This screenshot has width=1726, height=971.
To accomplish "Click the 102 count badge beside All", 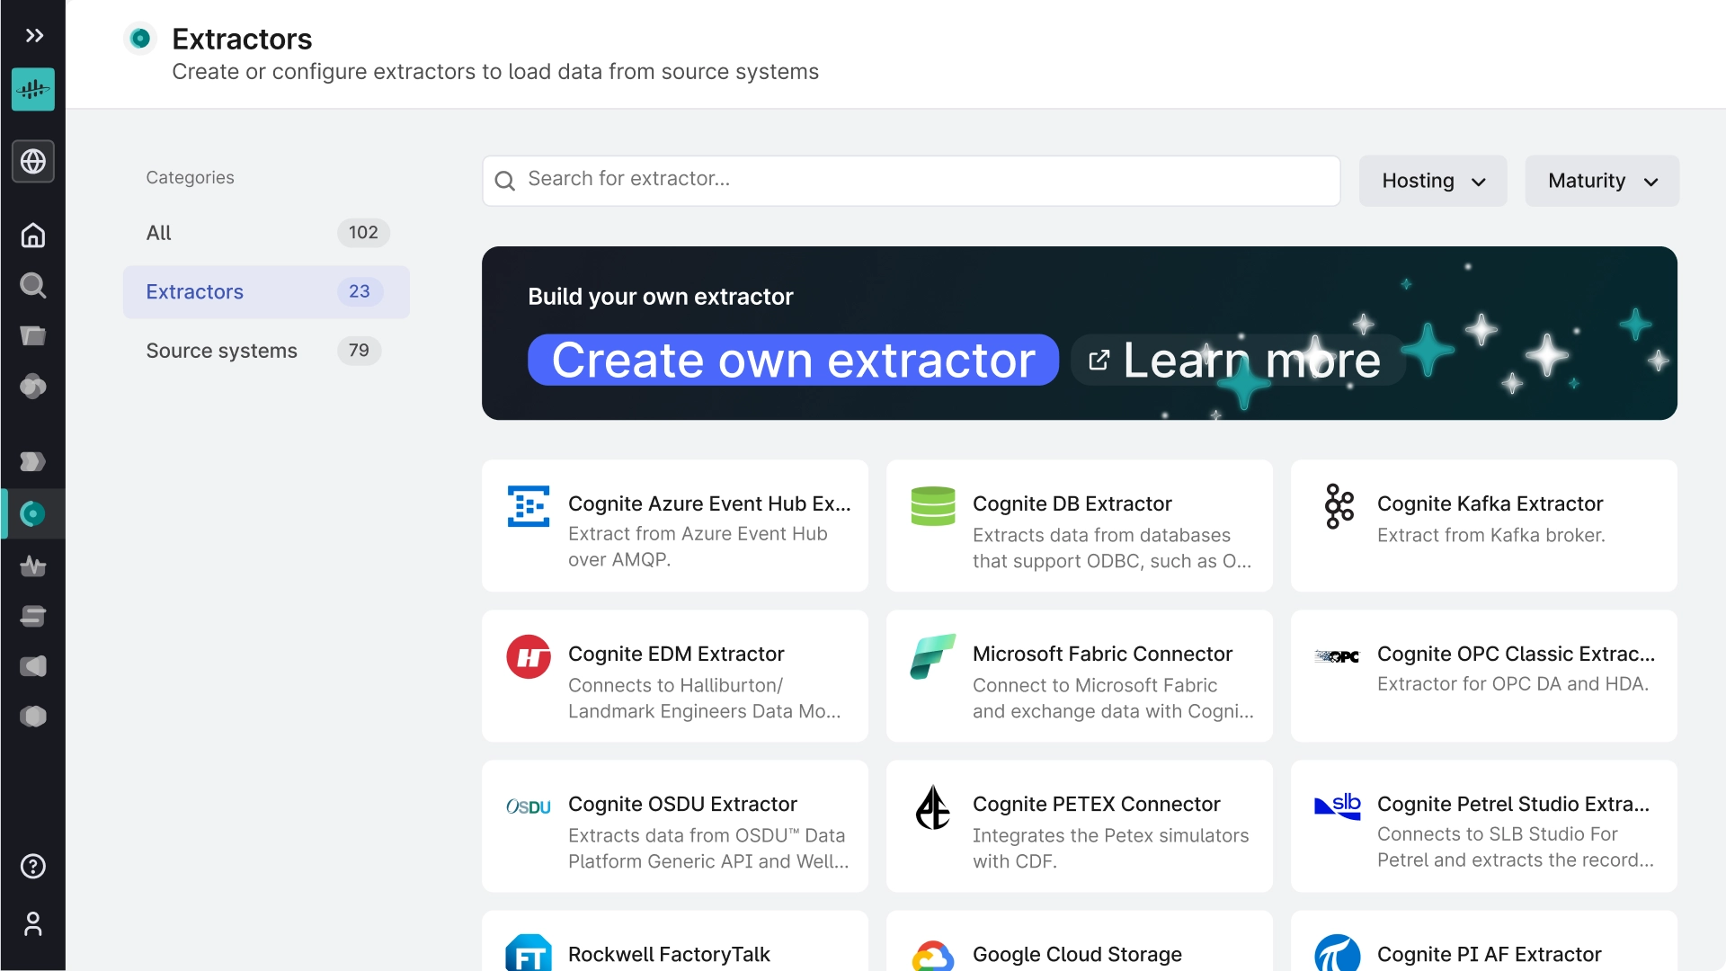I will coord(363,233).
